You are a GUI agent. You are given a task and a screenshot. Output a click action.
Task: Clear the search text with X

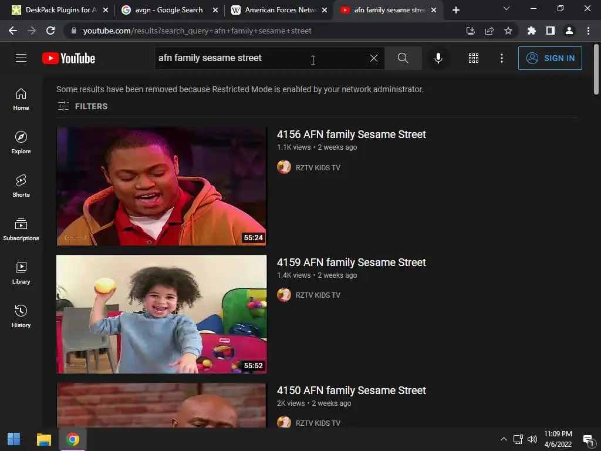(374, 58)
